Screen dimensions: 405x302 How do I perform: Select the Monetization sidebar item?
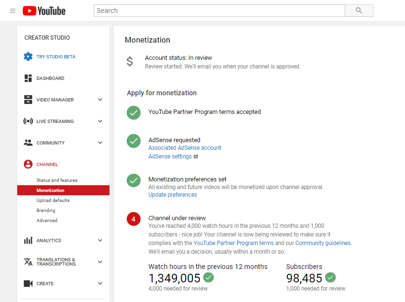[x=63, y=190]
